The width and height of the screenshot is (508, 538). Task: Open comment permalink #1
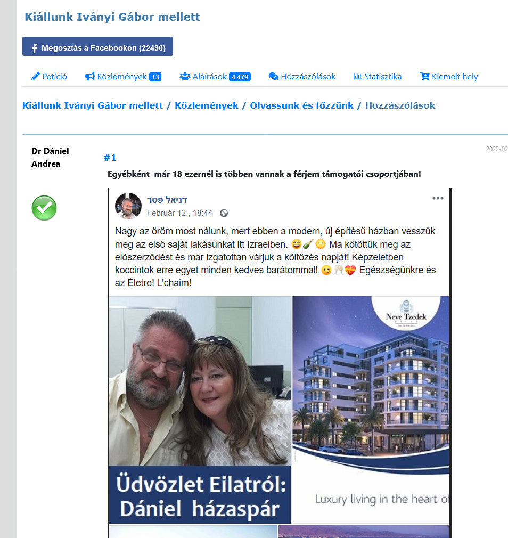click(x=110, y=158)
